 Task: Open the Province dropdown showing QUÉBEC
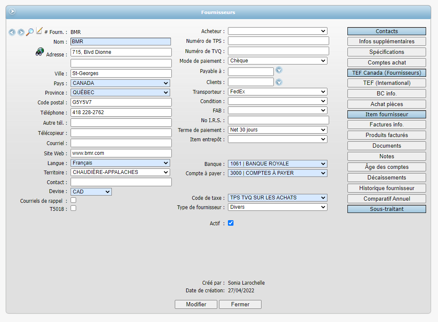[120, 92]
